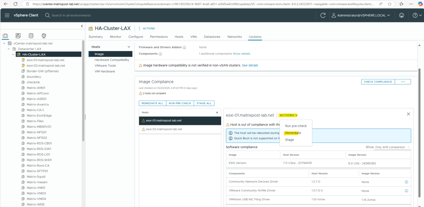This screenshot has height=207, width=424.
Task: Click the refresh icon in the top bar
Action: pyautogui.click(x=323, y=15)
